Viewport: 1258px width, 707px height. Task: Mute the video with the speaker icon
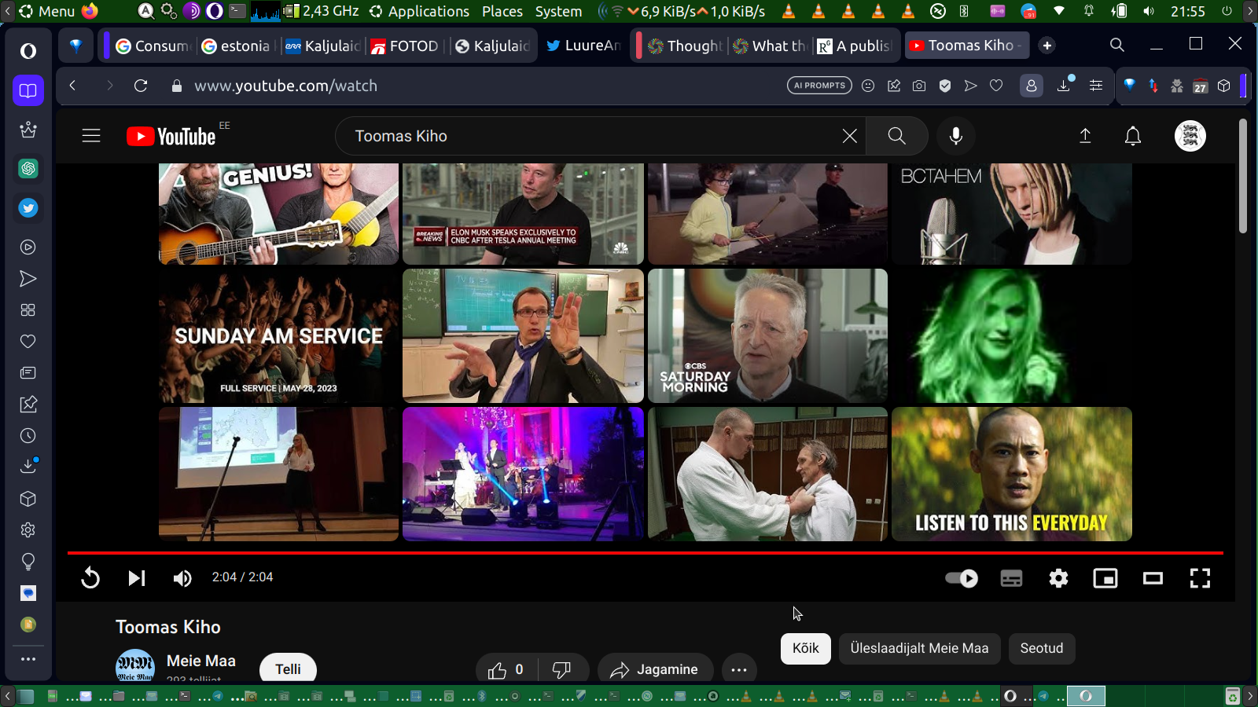[182, 578]
